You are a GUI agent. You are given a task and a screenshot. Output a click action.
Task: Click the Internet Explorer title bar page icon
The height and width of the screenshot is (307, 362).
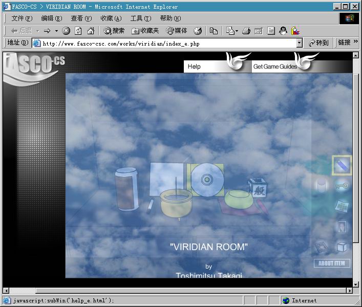pos(7,6)
